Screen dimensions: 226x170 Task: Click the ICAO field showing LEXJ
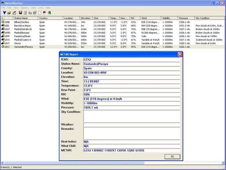(x=132, y=60)
